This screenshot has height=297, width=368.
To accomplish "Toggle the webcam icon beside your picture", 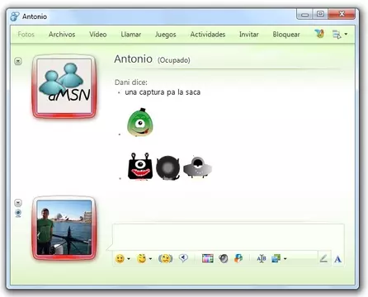I will click(x=18, y=213).
